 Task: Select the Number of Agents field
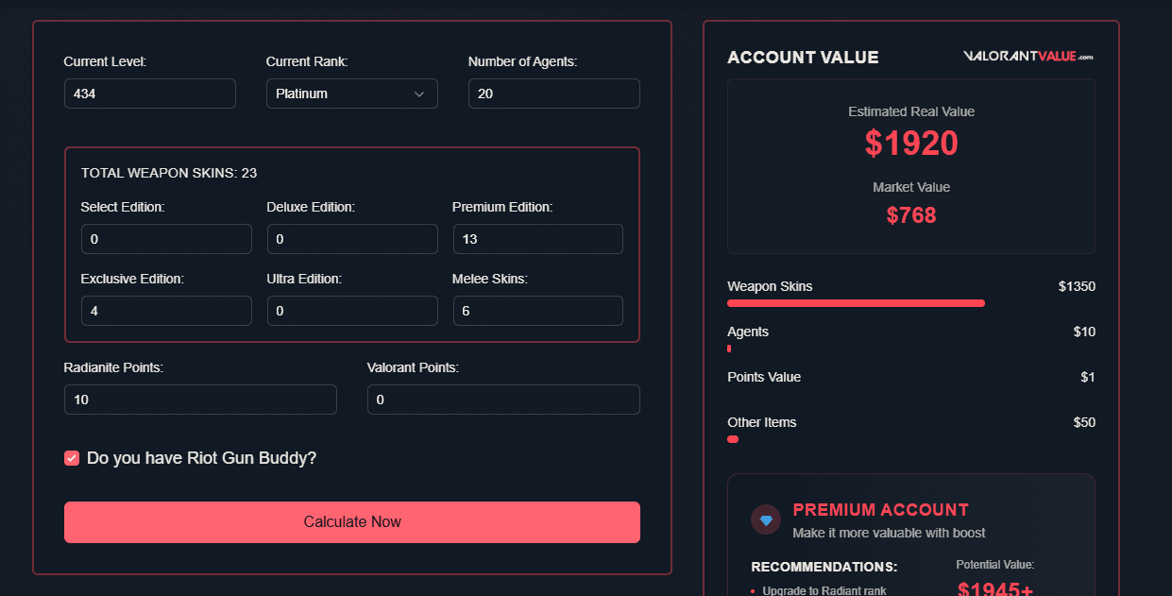(554, 94)
